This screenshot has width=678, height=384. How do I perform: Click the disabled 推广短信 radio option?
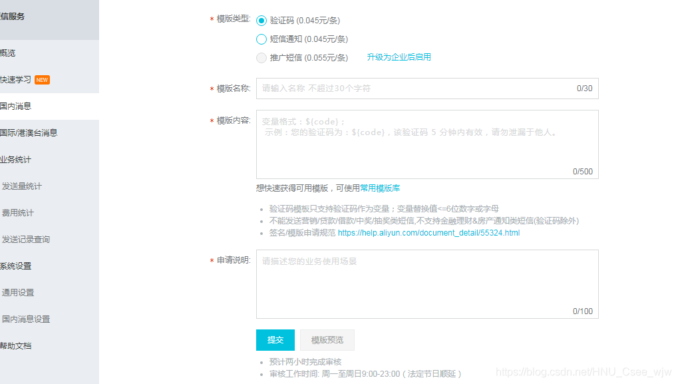[x=261, y=58]
